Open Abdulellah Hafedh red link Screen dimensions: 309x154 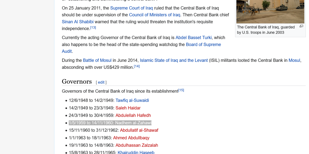pyautogui.click(x=133, y=115)
